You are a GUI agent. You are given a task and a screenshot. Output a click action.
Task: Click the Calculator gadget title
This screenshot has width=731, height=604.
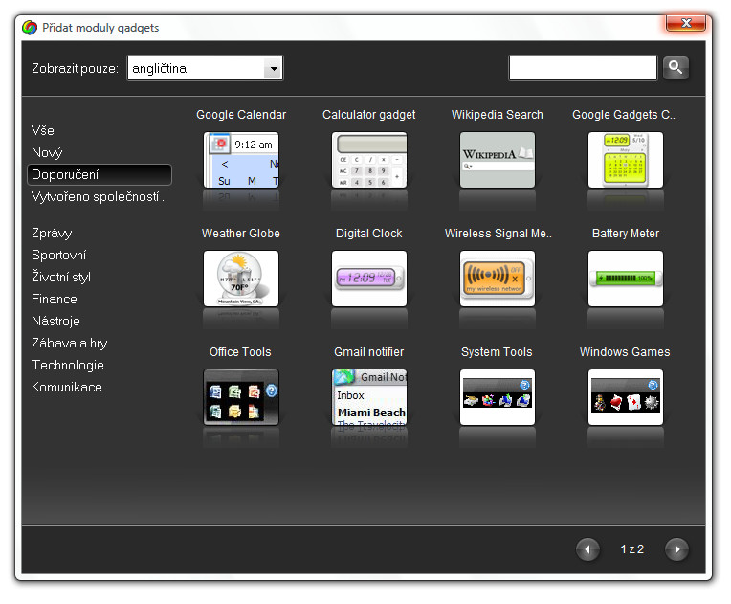click(368, 115)
